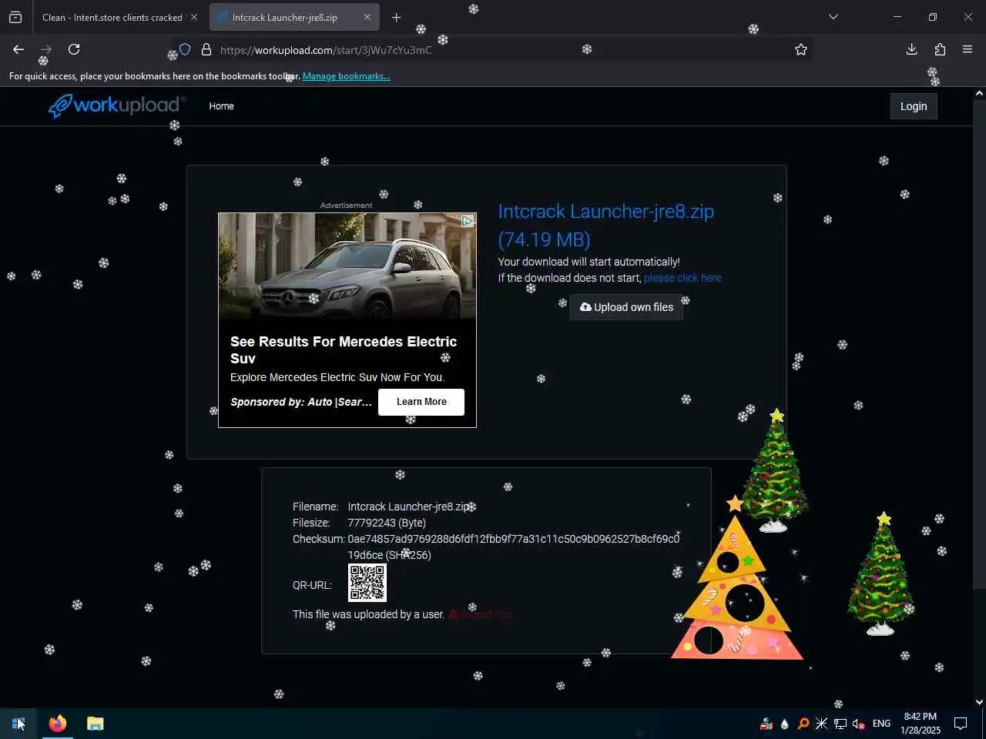Image resolution: width=986 pixels, height=739 pixels.
Task: Click the workupload logo
Action: pos(117,105)
